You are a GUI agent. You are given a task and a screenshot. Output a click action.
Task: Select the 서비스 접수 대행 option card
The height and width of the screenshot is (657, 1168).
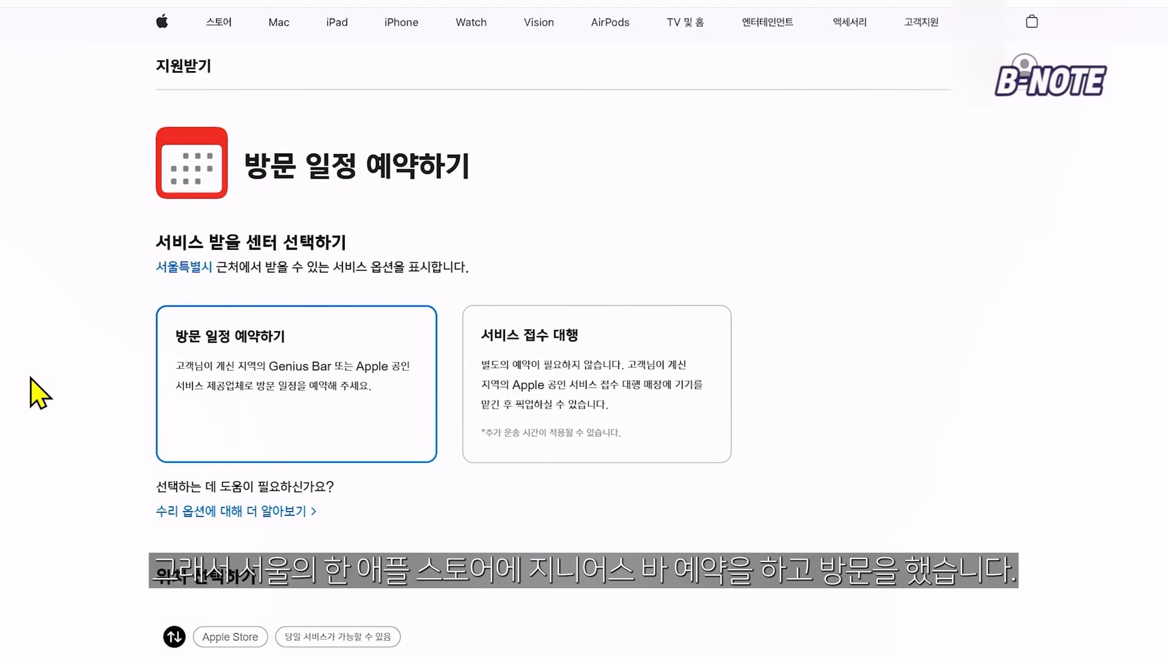597,384
